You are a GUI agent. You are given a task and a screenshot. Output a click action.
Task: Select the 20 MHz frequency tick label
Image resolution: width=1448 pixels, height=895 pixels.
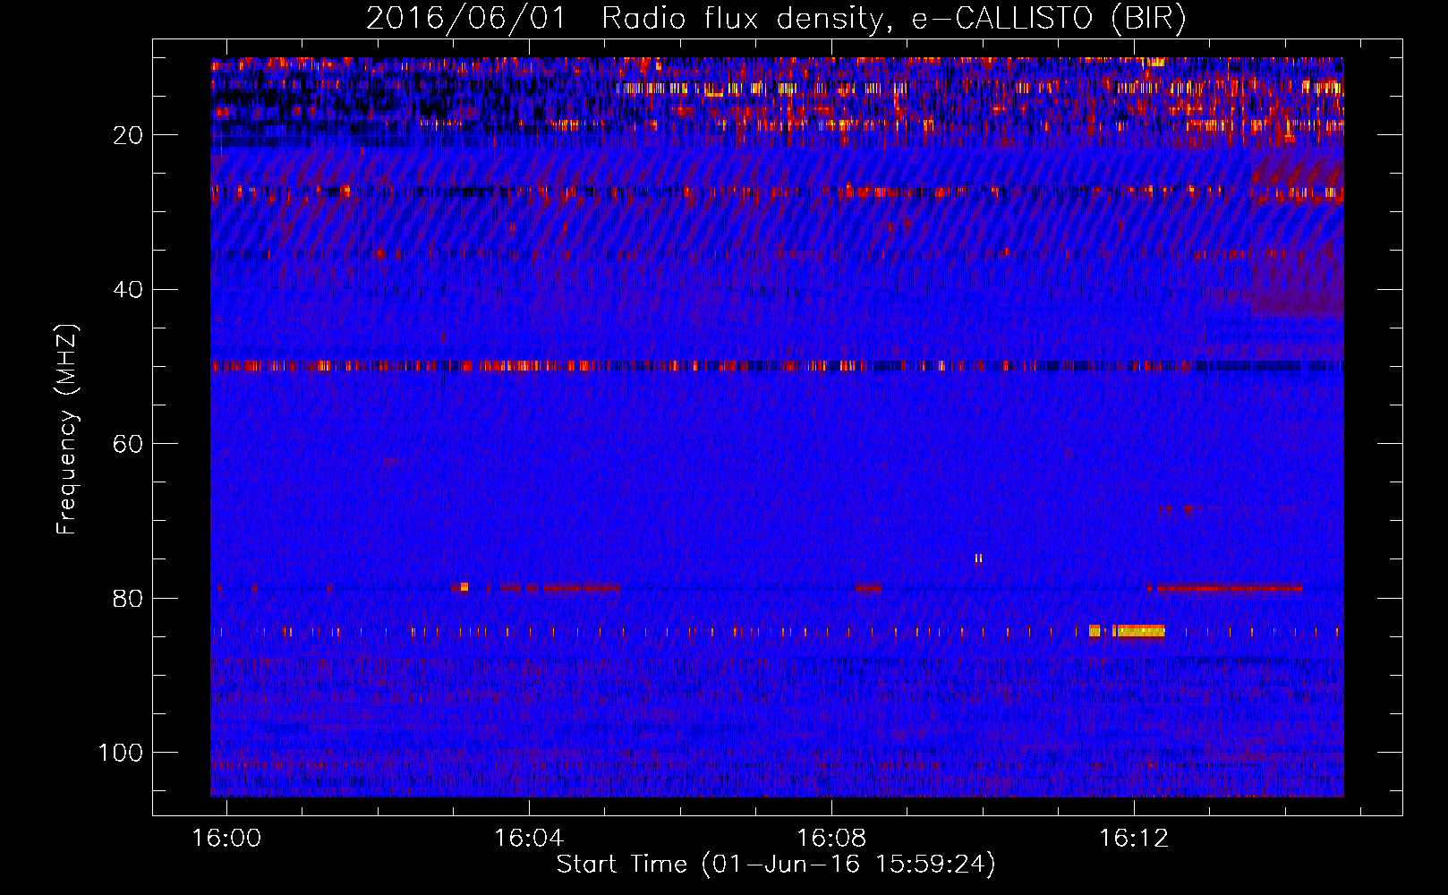(128, 135)
